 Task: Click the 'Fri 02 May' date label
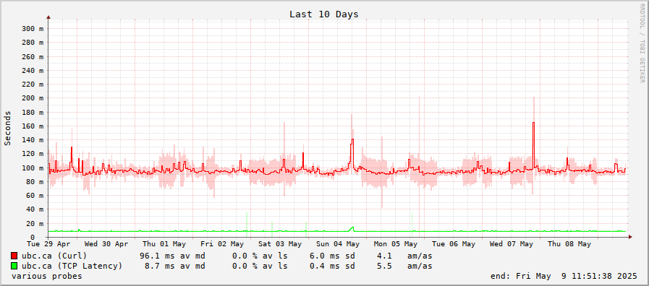point(222,244)
